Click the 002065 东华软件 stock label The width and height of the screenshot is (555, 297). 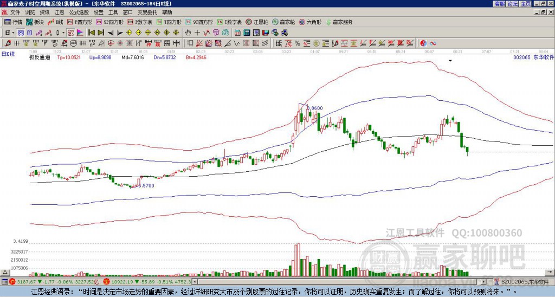pyautogui.click(x=533, y=57)
